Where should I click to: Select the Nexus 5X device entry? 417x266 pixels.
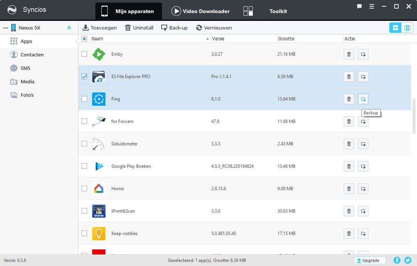pos(29,28)
